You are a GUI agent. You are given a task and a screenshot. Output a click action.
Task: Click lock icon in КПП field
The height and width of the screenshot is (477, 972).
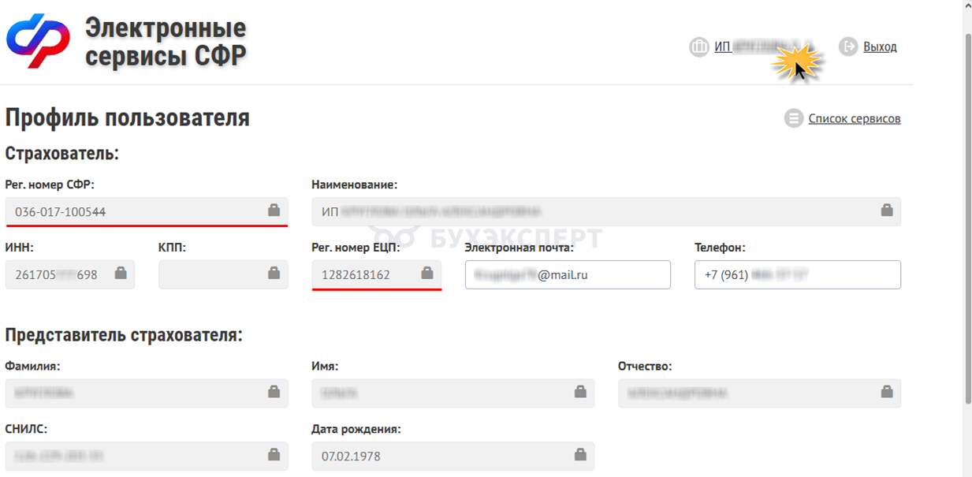274,273
